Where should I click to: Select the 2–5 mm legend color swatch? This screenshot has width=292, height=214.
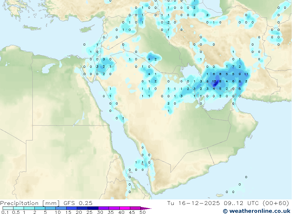[x=40, y=208]
